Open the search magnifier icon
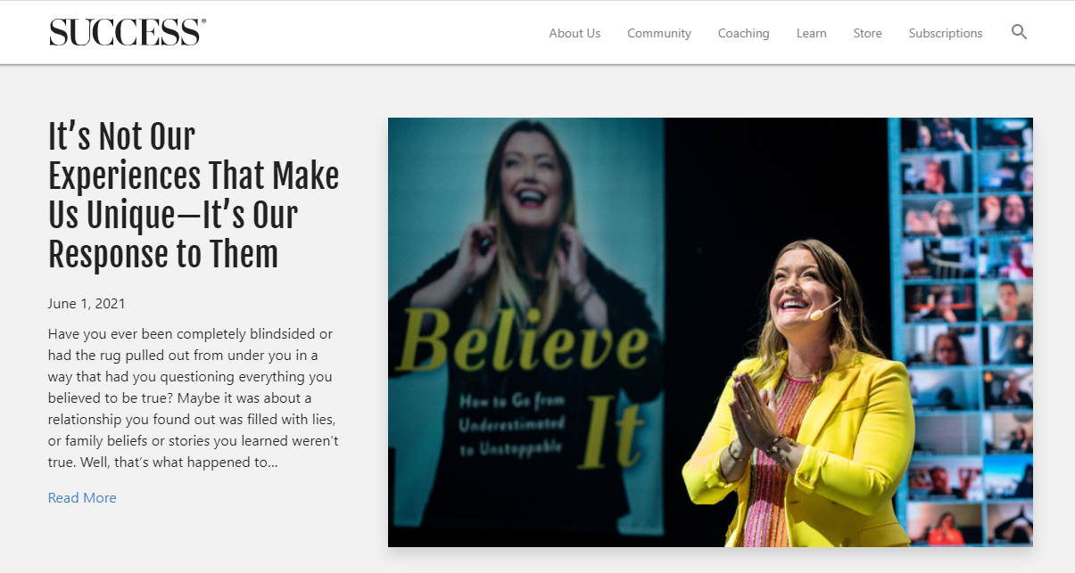This screenshot has height=573, width=1075. pos(1019,32)
